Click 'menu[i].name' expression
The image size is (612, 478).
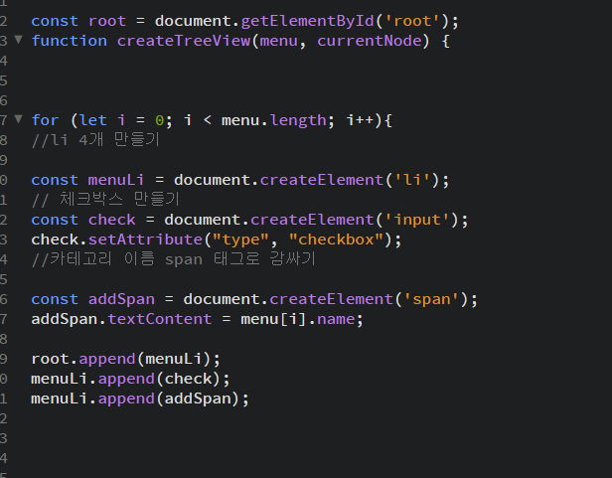click(298, 319)
